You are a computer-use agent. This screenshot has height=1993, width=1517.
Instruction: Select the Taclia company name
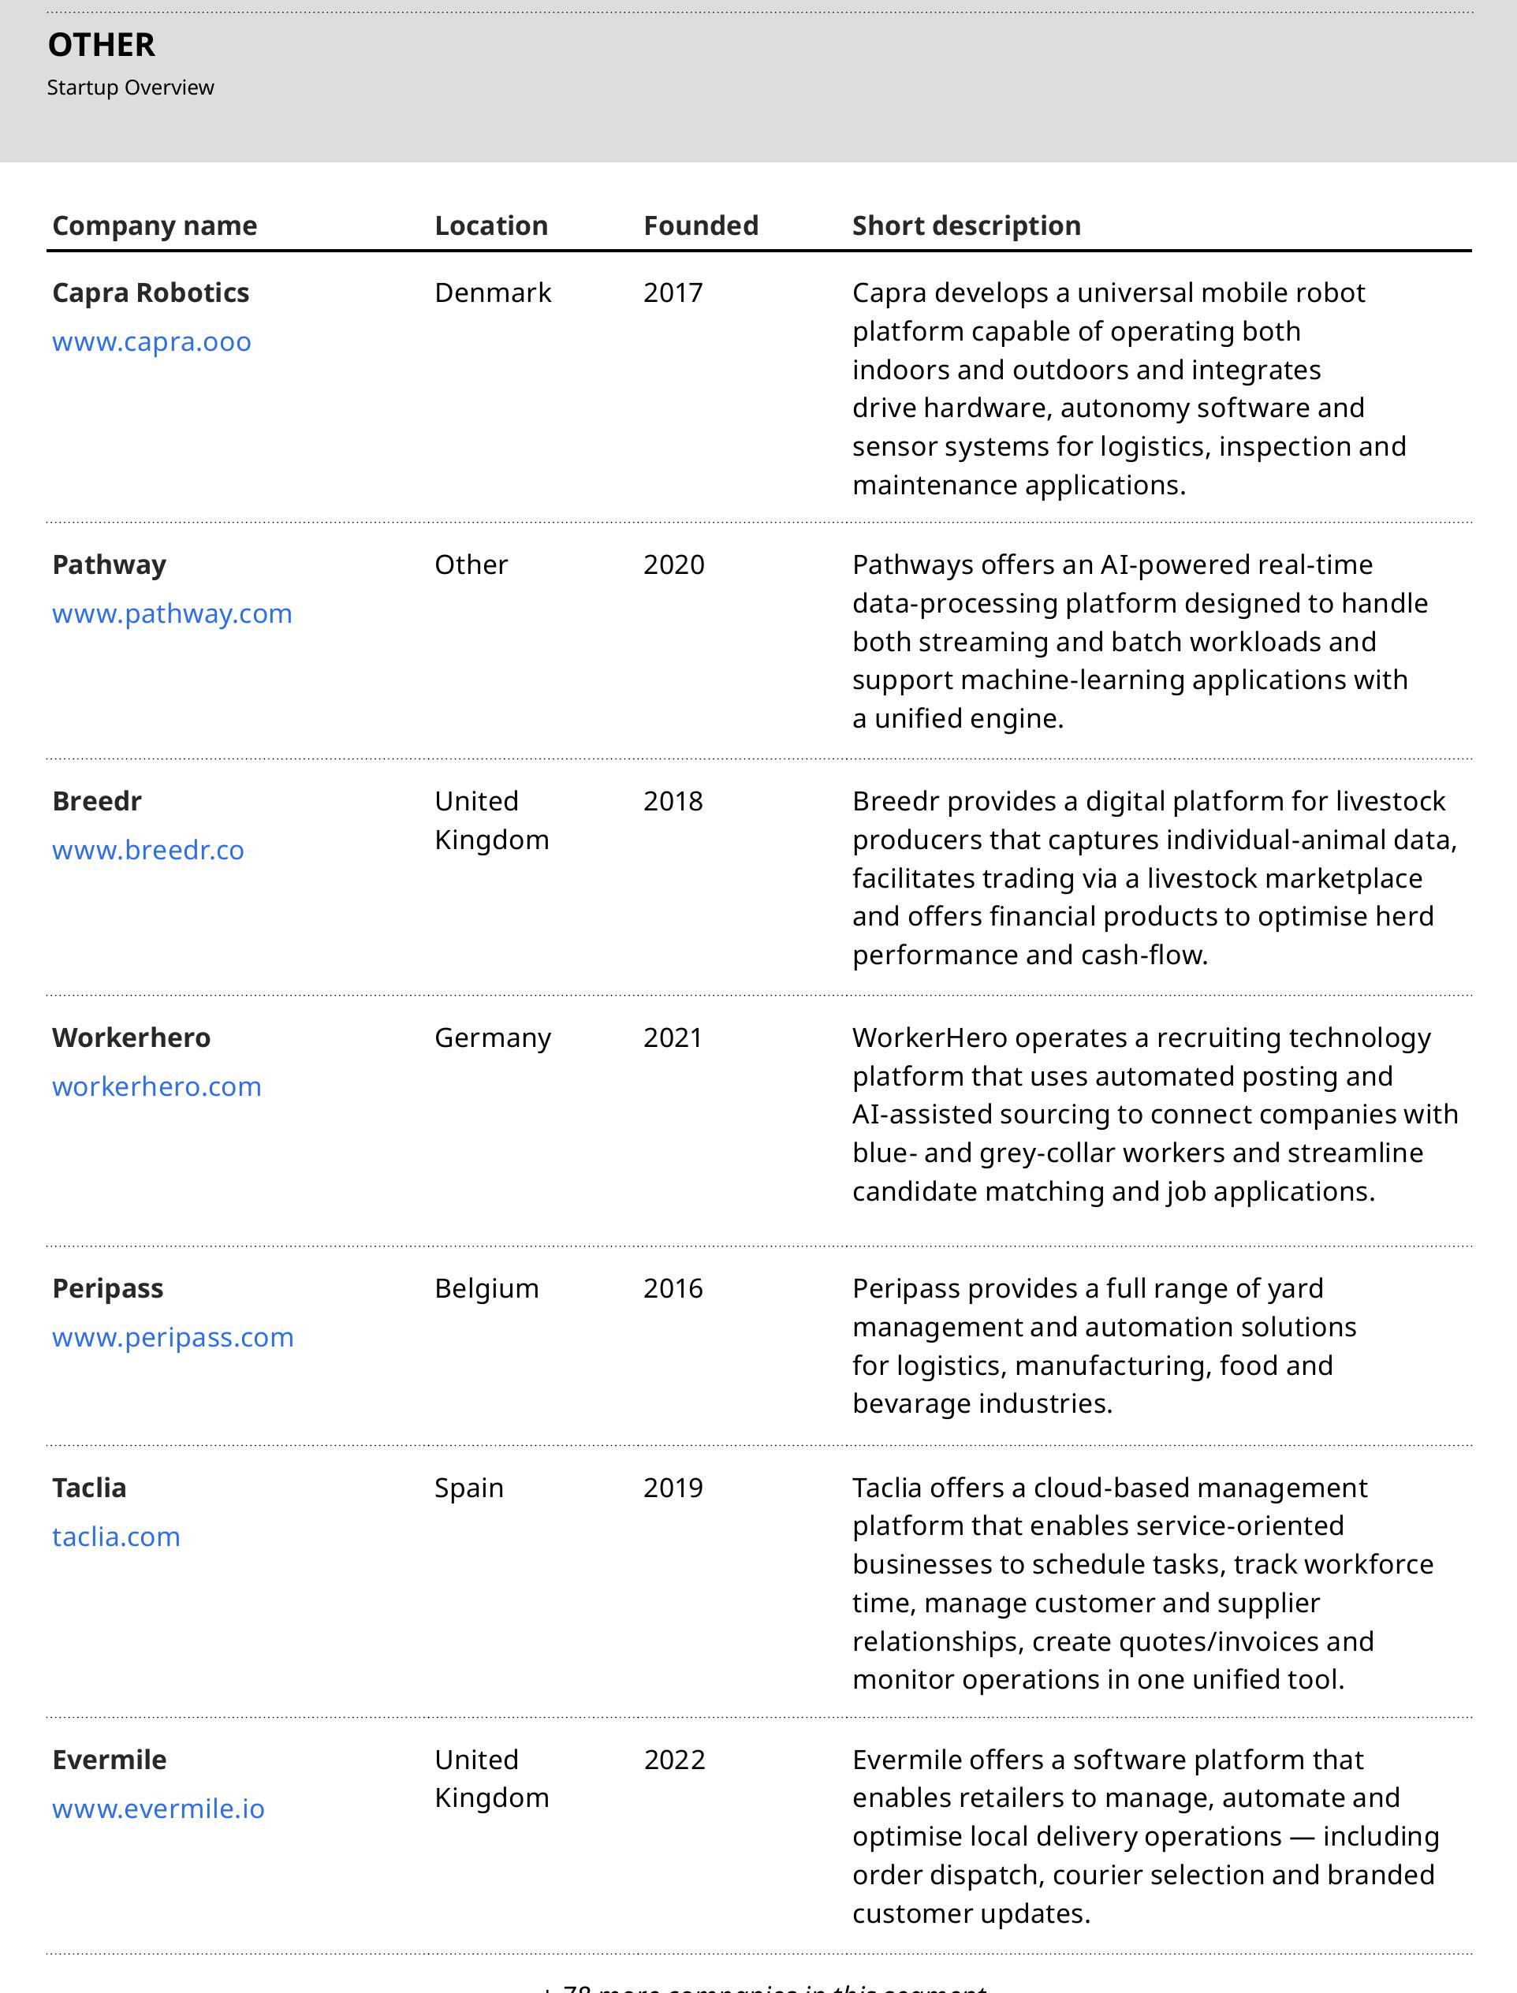coord(89,1488)
